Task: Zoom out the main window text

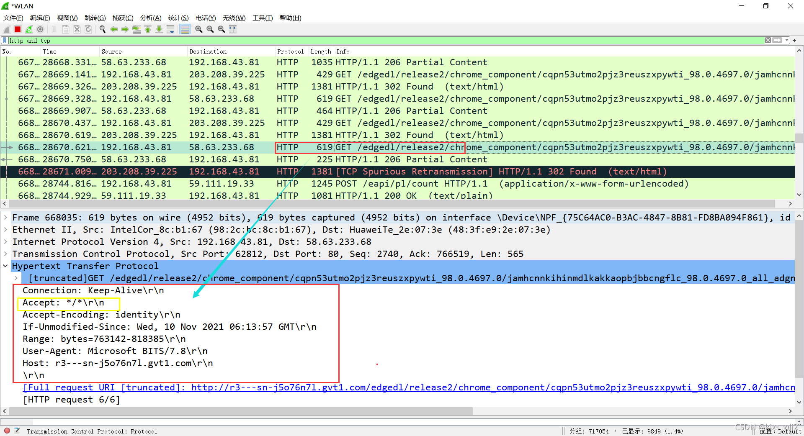Action: (210, 29)
